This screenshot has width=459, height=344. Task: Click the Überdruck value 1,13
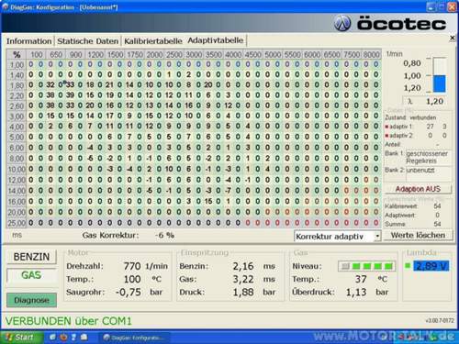pos(356,293)
